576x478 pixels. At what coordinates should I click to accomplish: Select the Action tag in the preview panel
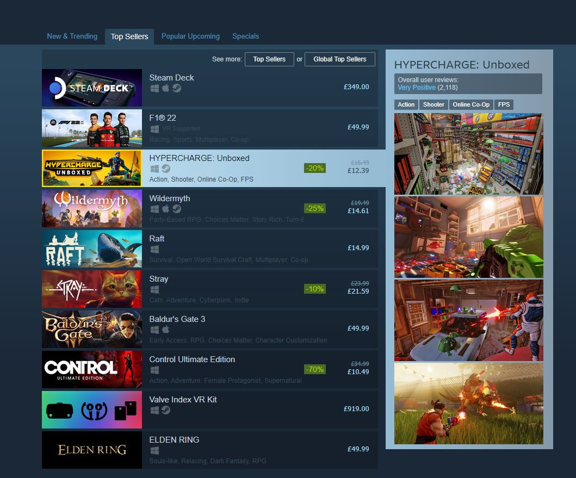point(406,105)
